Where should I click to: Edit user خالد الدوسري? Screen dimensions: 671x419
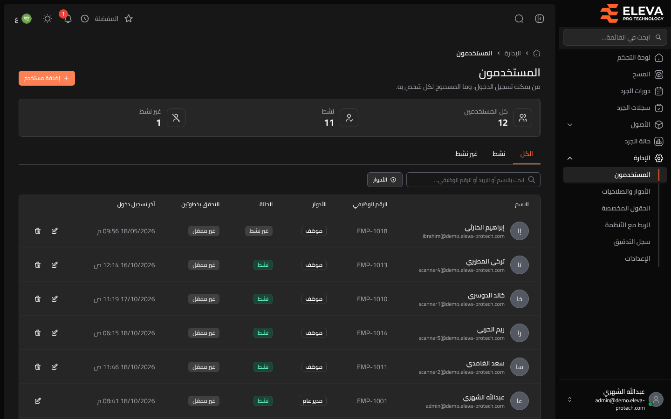55,299
